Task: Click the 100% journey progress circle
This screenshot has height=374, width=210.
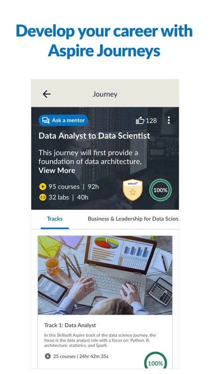Action: pyautogui.click(x=160, y=190)
